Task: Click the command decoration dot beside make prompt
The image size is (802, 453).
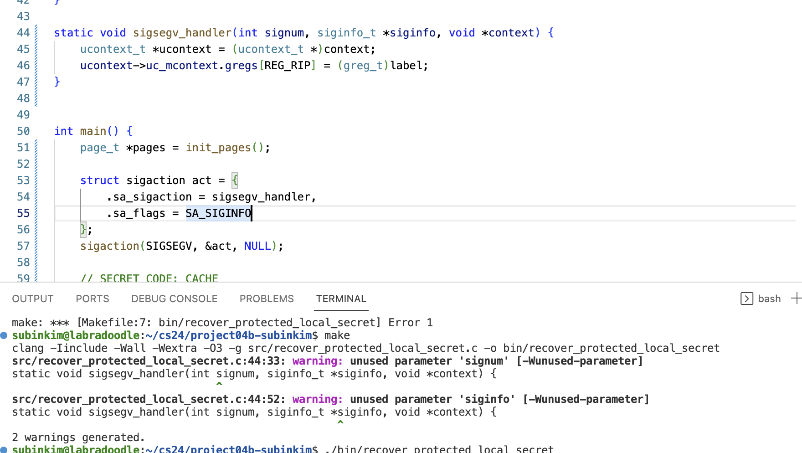Action: point(4,335)
